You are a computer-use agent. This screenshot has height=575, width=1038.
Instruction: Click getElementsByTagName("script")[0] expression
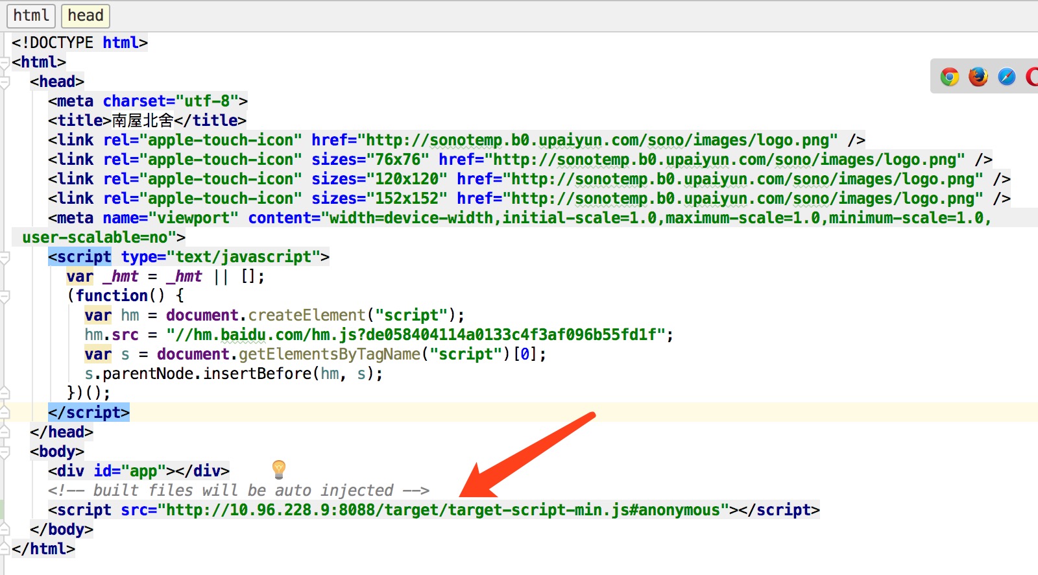point(388,354)
